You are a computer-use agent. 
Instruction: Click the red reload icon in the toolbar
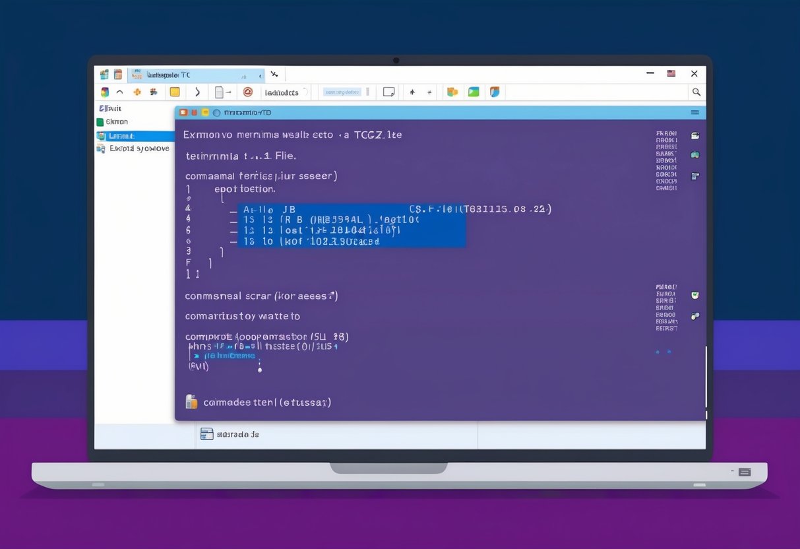point(248,92)
